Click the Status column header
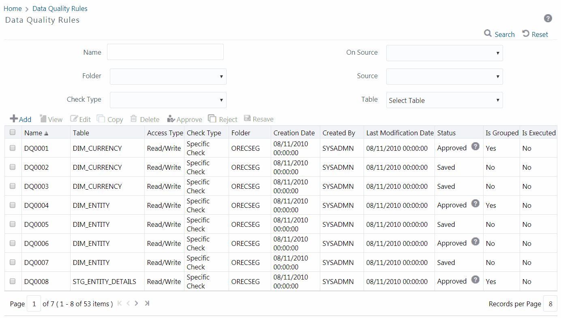Screen dimensions: 561x318 point(446,133)
